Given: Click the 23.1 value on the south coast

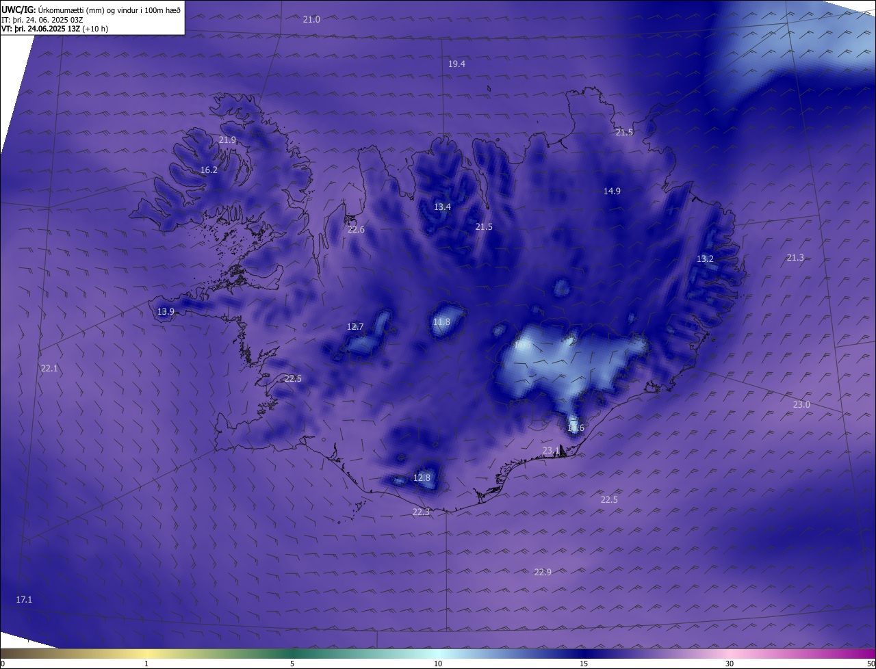Looking at the screenshot, I should coord(551,449).
